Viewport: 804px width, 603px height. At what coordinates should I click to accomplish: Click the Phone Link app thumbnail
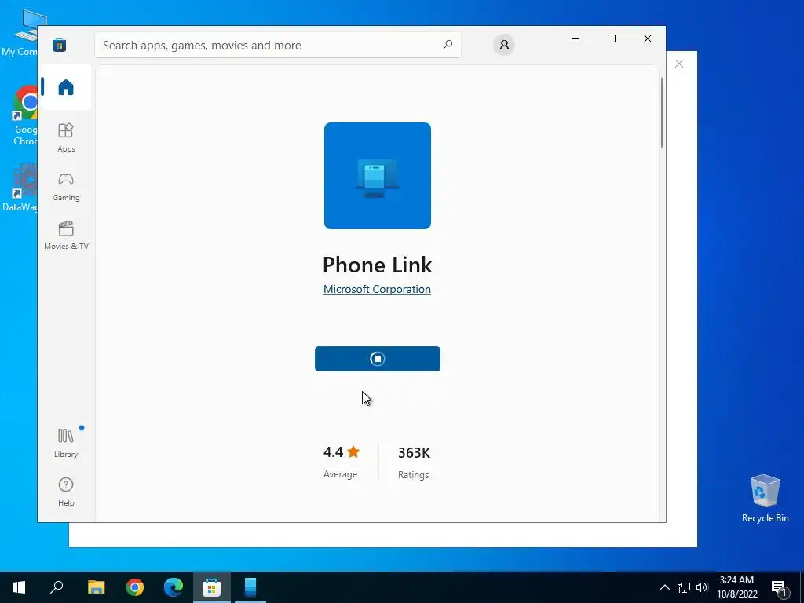coord(378,175)
